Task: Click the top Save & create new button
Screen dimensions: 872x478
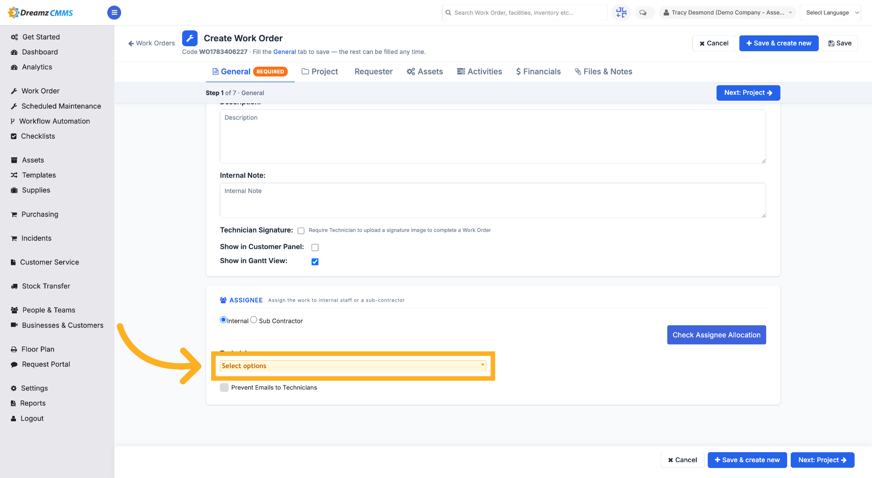Action: (x=778, y=43)
